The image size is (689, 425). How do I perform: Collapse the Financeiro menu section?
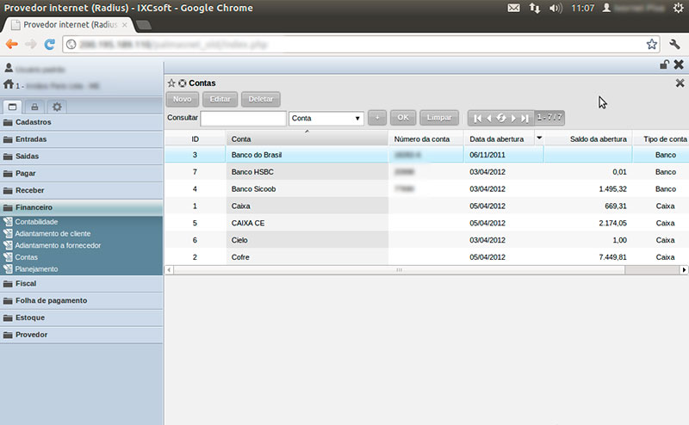pos(81,207)
